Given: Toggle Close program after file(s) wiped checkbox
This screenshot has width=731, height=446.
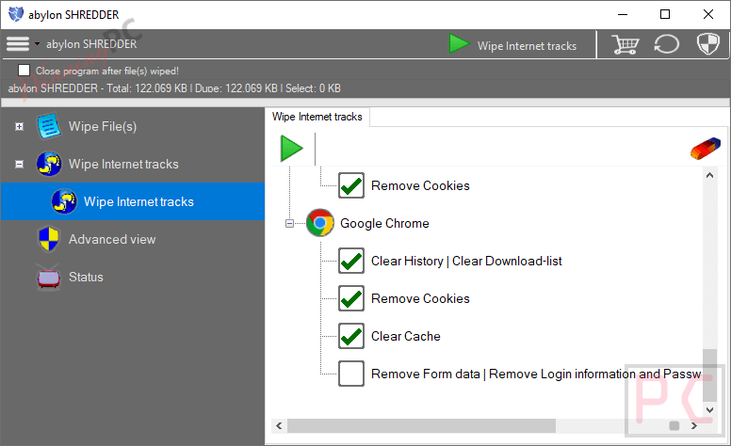Looking at the screenshot, I should [24, 71].
